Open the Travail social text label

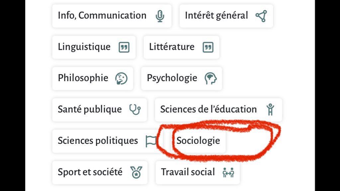(x=188, y=172)
